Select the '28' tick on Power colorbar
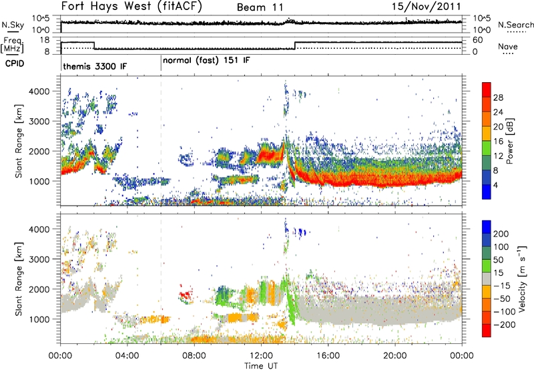 pos(498,98)
